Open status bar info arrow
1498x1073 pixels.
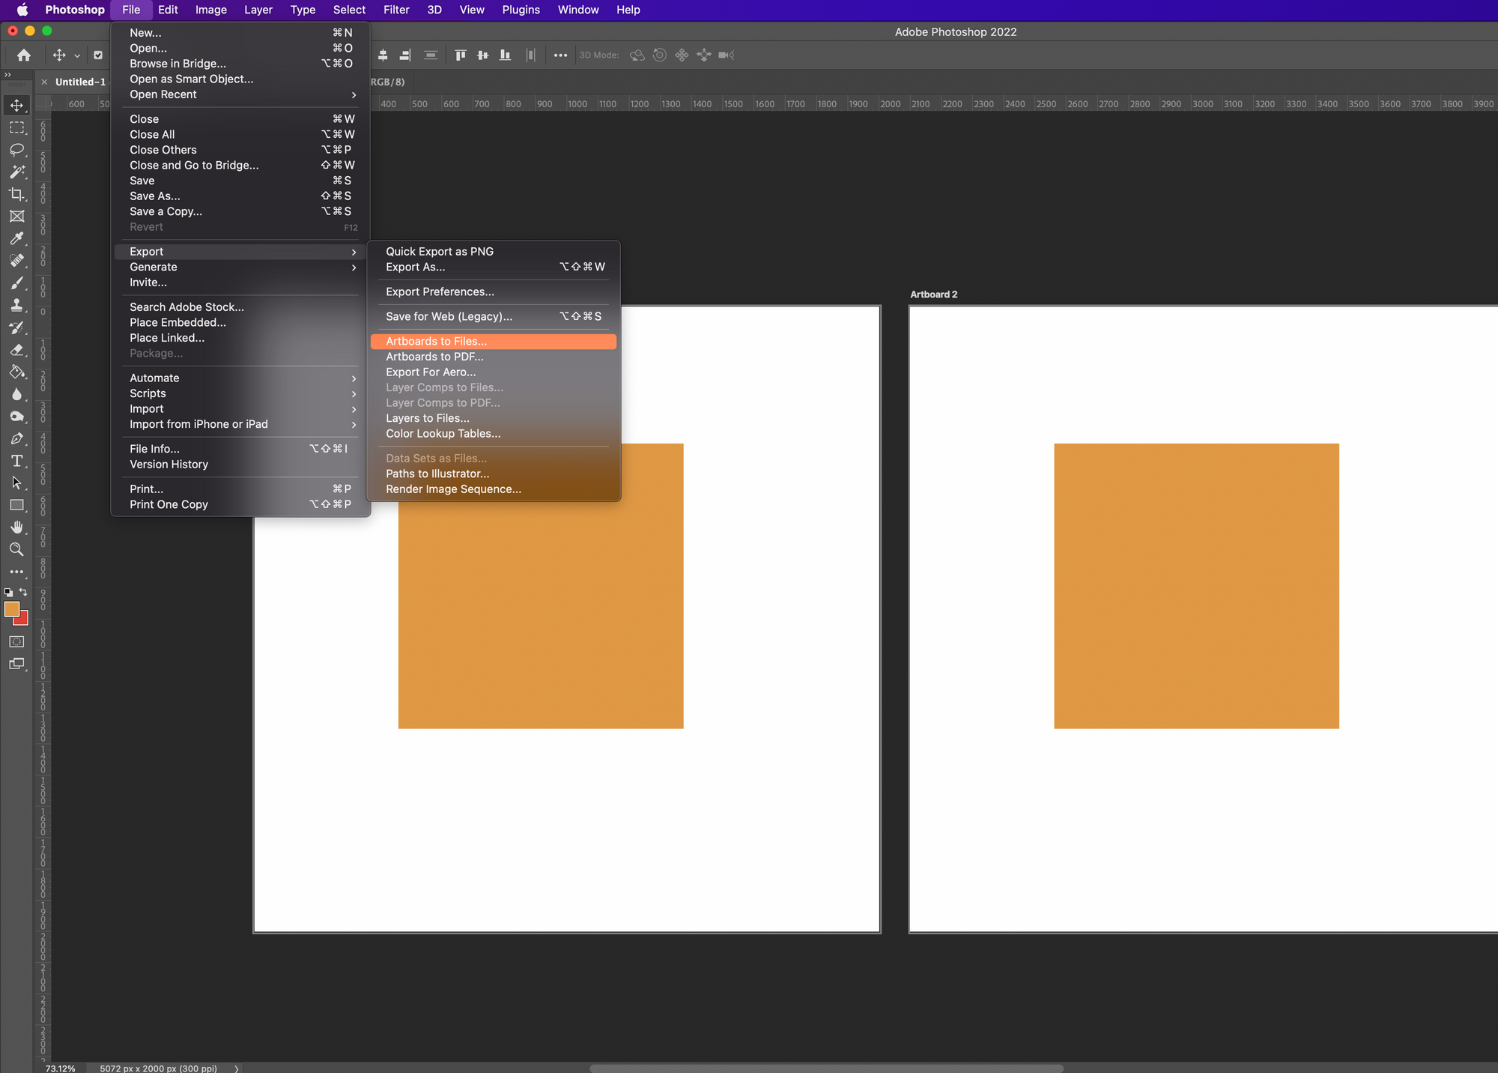pos(236,1069)
